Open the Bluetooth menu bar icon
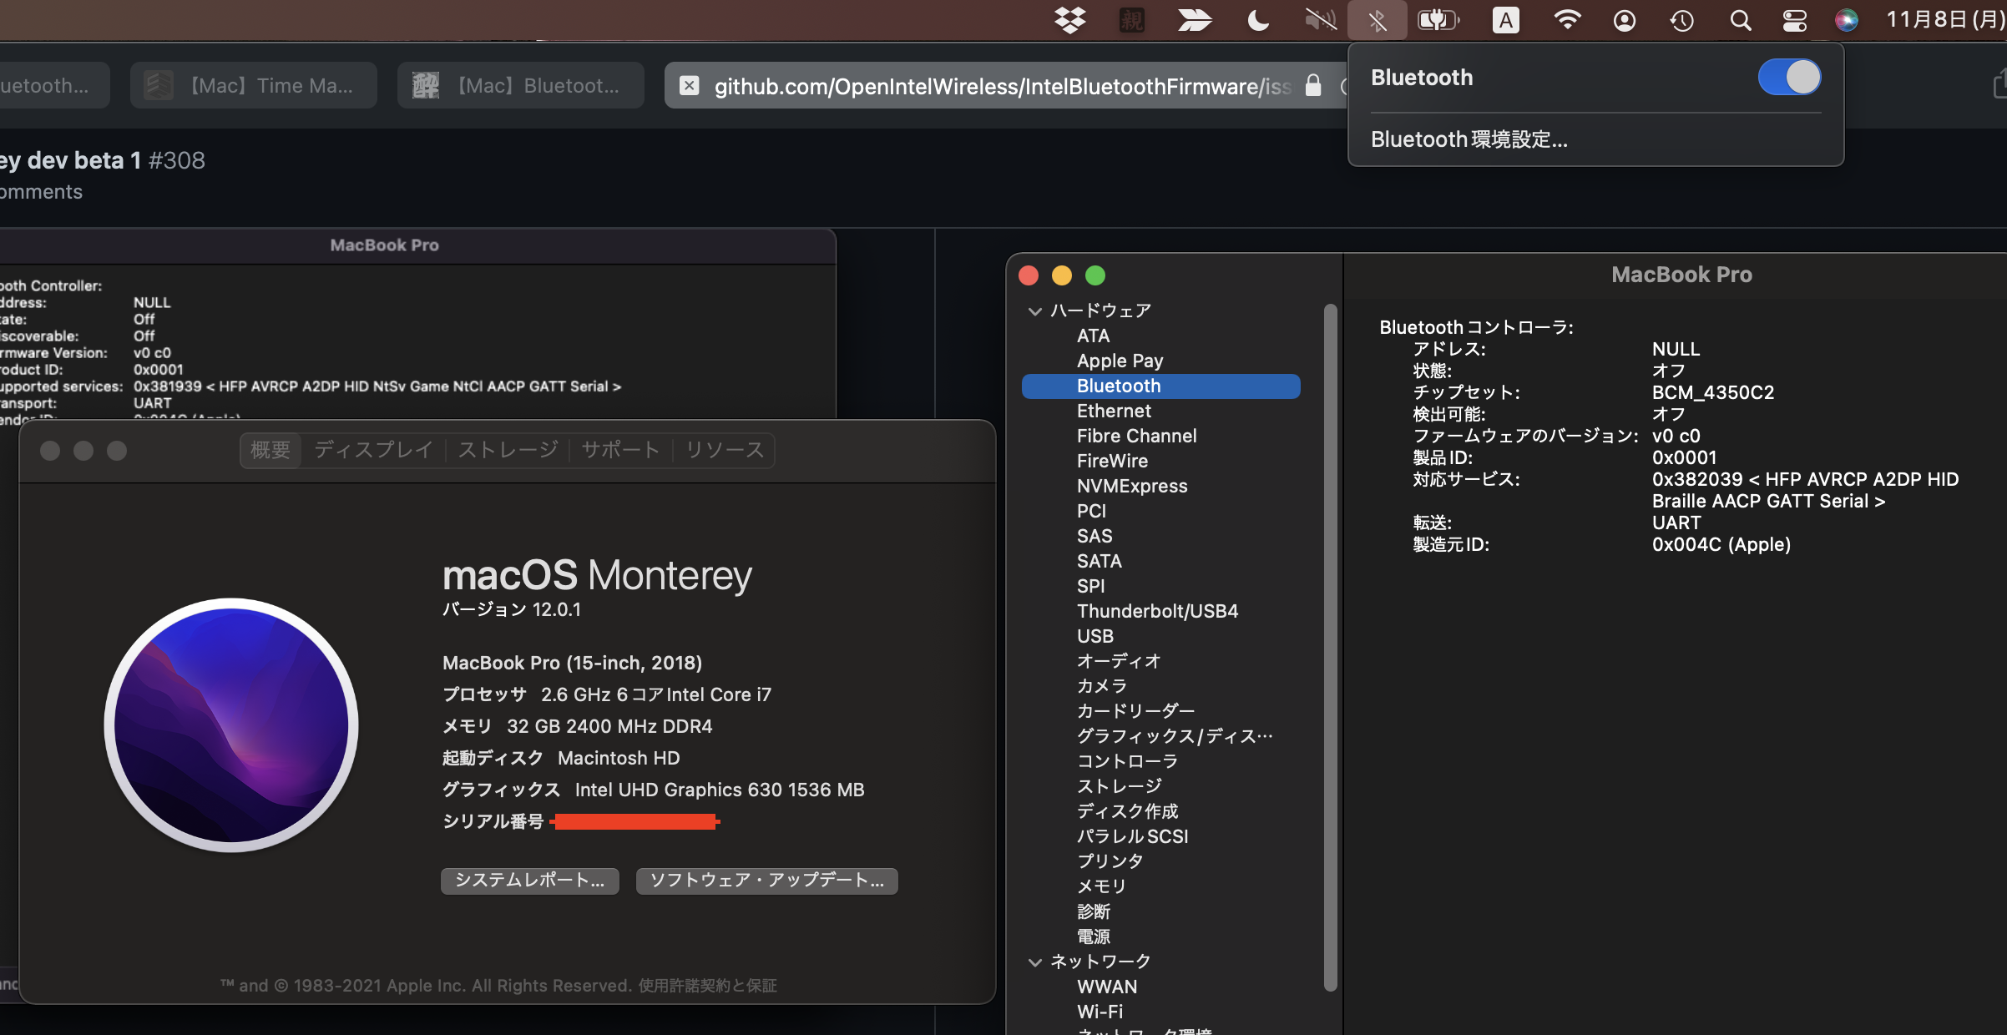The height and width of the screenshot is (1035, 2007). coord(1377,20)
